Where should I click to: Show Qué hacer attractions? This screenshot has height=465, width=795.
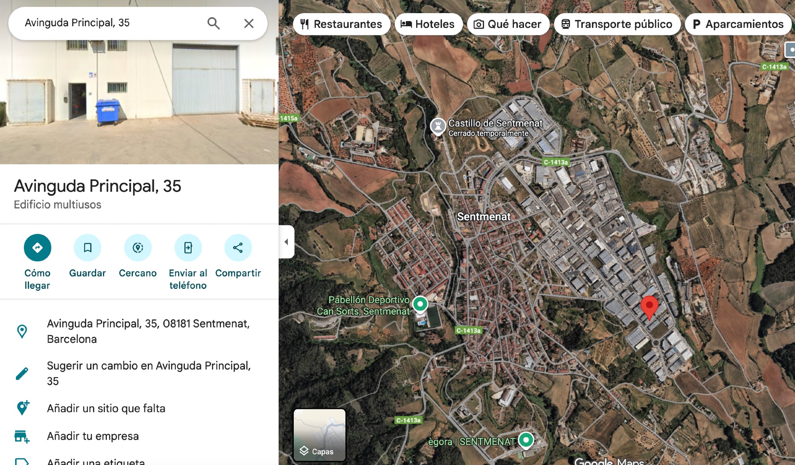[x=508, y=24]
